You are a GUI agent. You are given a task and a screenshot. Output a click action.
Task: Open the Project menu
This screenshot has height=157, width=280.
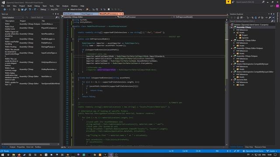[x=22, y=6]
